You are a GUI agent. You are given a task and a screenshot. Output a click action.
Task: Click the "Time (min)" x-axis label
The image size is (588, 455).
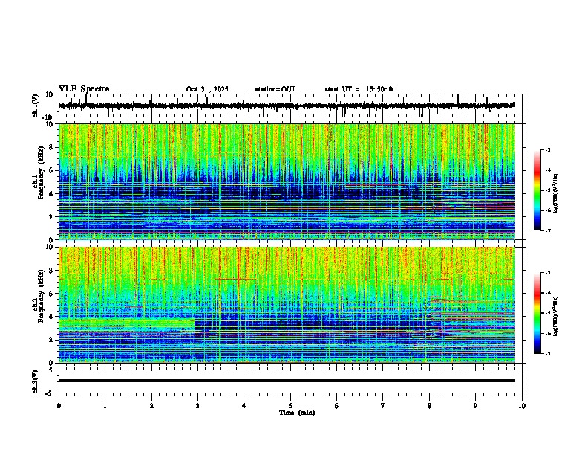(x=297, y=413)
